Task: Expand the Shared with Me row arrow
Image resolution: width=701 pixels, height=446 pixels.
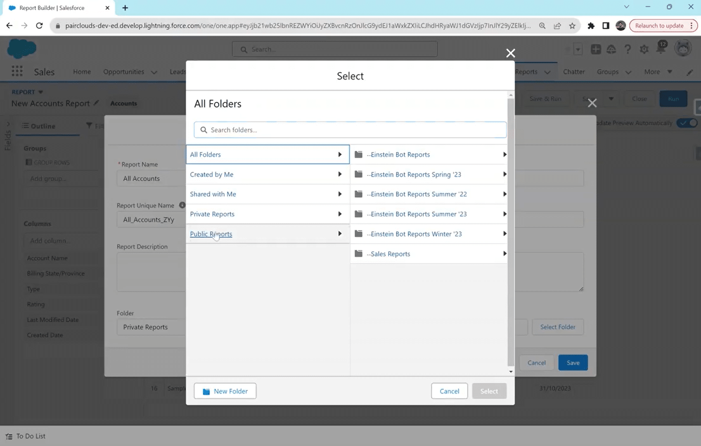Action: (x=340, y=194)
